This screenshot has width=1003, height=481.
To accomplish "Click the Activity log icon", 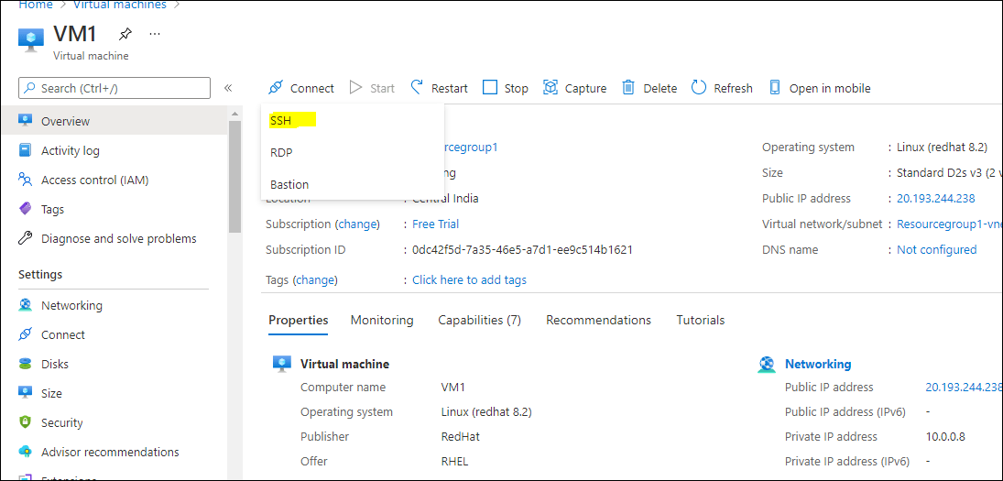I will [25, 150].
